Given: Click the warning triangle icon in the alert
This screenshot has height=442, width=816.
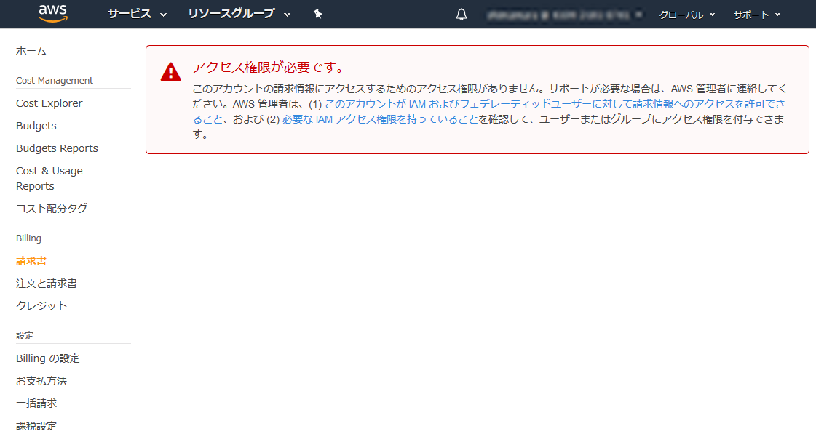Looking at the screenshot, I should 170,71.
